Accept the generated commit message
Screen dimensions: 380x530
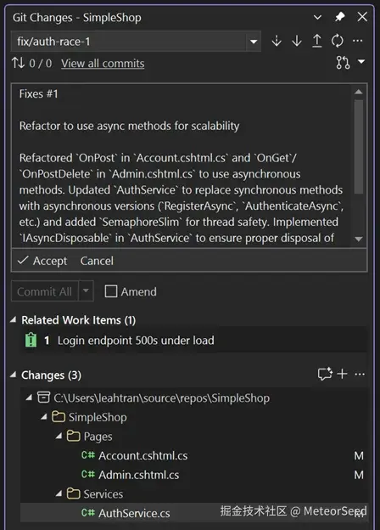coord(42,261)
